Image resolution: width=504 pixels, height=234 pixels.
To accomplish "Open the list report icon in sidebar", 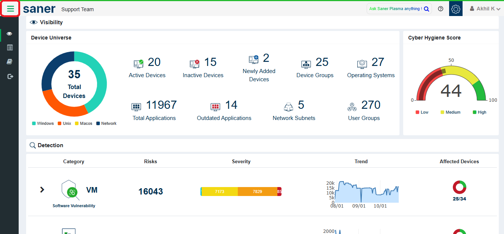I will click(x=10, y=48).
